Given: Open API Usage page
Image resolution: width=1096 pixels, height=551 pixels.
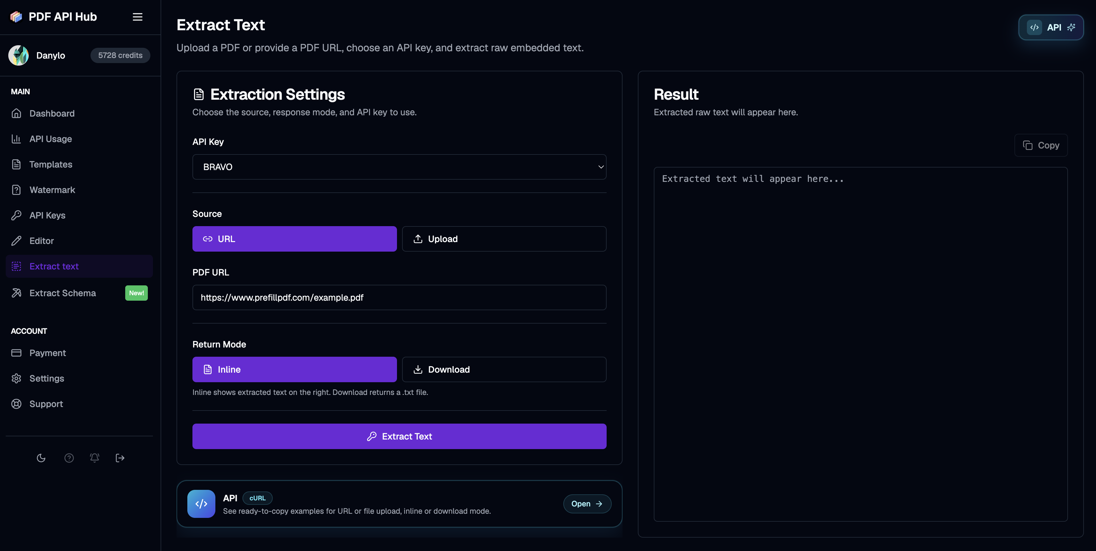Looking at the screenshot, I should [79, 139].
